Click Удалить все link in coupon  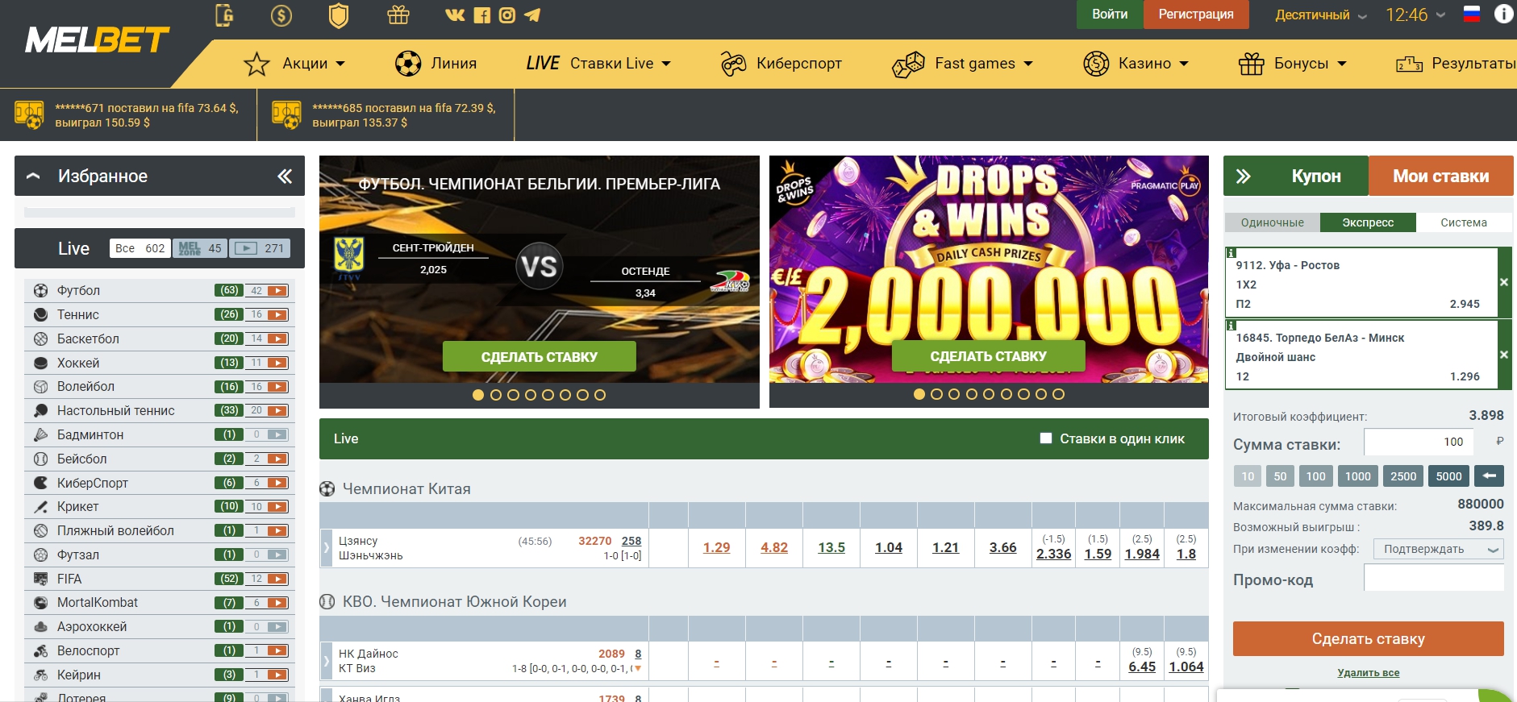click(x=1368, y=673)
